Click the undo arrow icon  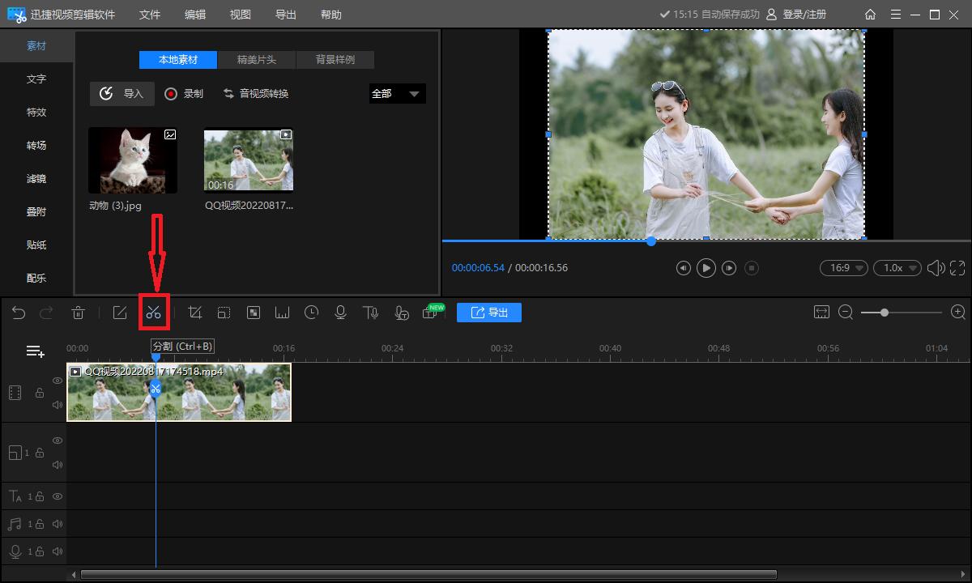click(x=19, y=313)
